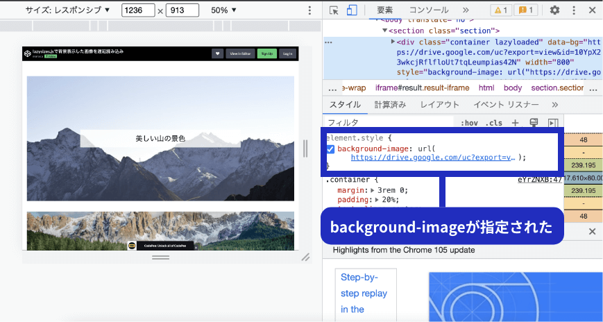Click the bottom edge viewport resize handle
Image resolution: width=603 pixels, height=322 pixels.
tap(160, 257)
